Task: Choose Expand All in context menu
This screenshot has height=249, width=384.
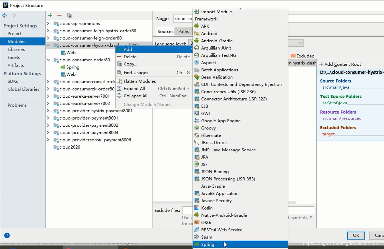Action: point(154,89)
